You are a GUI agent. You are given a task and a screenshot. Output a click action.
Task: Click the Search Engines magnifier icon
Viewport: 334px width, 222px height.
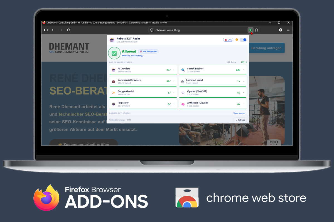(x=183, y=70)
